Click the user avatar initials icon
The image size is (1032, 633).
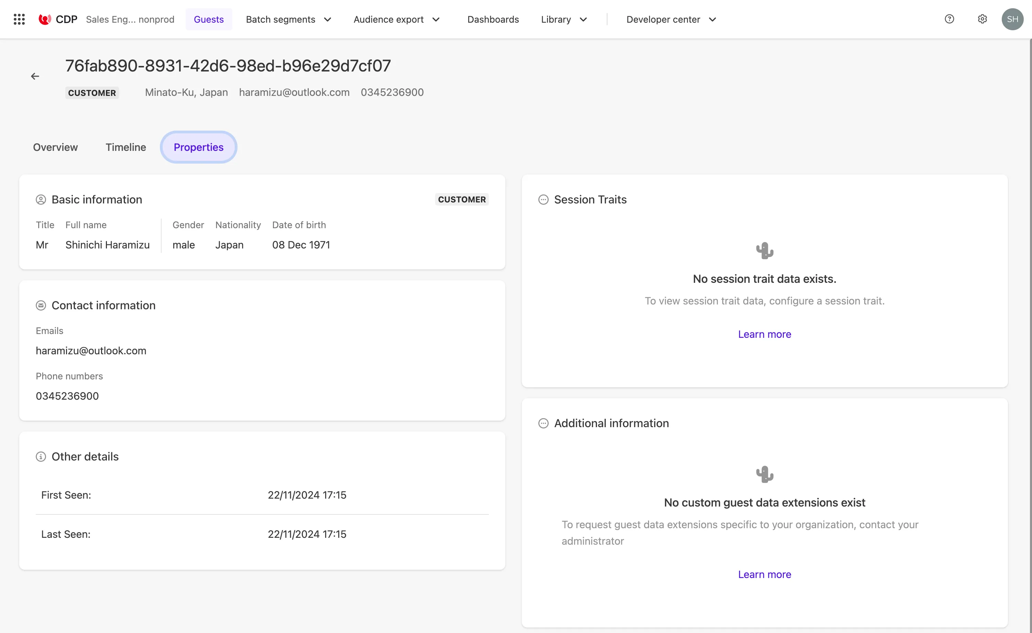tap(1012, 19)
